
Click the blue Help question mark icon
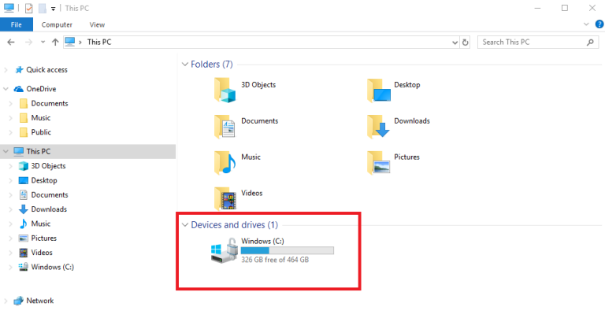(x=599, y=24)
